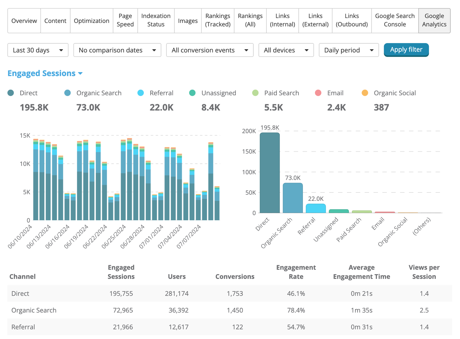This screenshot has height=339, width=460.
Task: Select the Optimization tab
Action: pyautogui.click(x=92, y=21)
